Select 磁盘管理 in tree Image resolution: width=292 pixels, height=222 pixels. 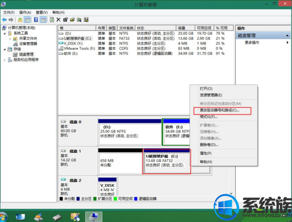tap(26, 55)
